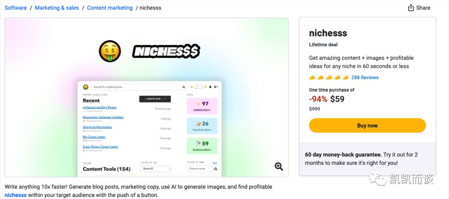Image resolution: width=449 pixels, height=199 pixels.
Task: Click the Share upload icon
Action: [411, 8]
